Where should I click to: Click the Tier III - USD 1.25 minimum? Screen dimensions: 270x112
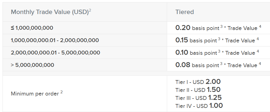(198, 98)
